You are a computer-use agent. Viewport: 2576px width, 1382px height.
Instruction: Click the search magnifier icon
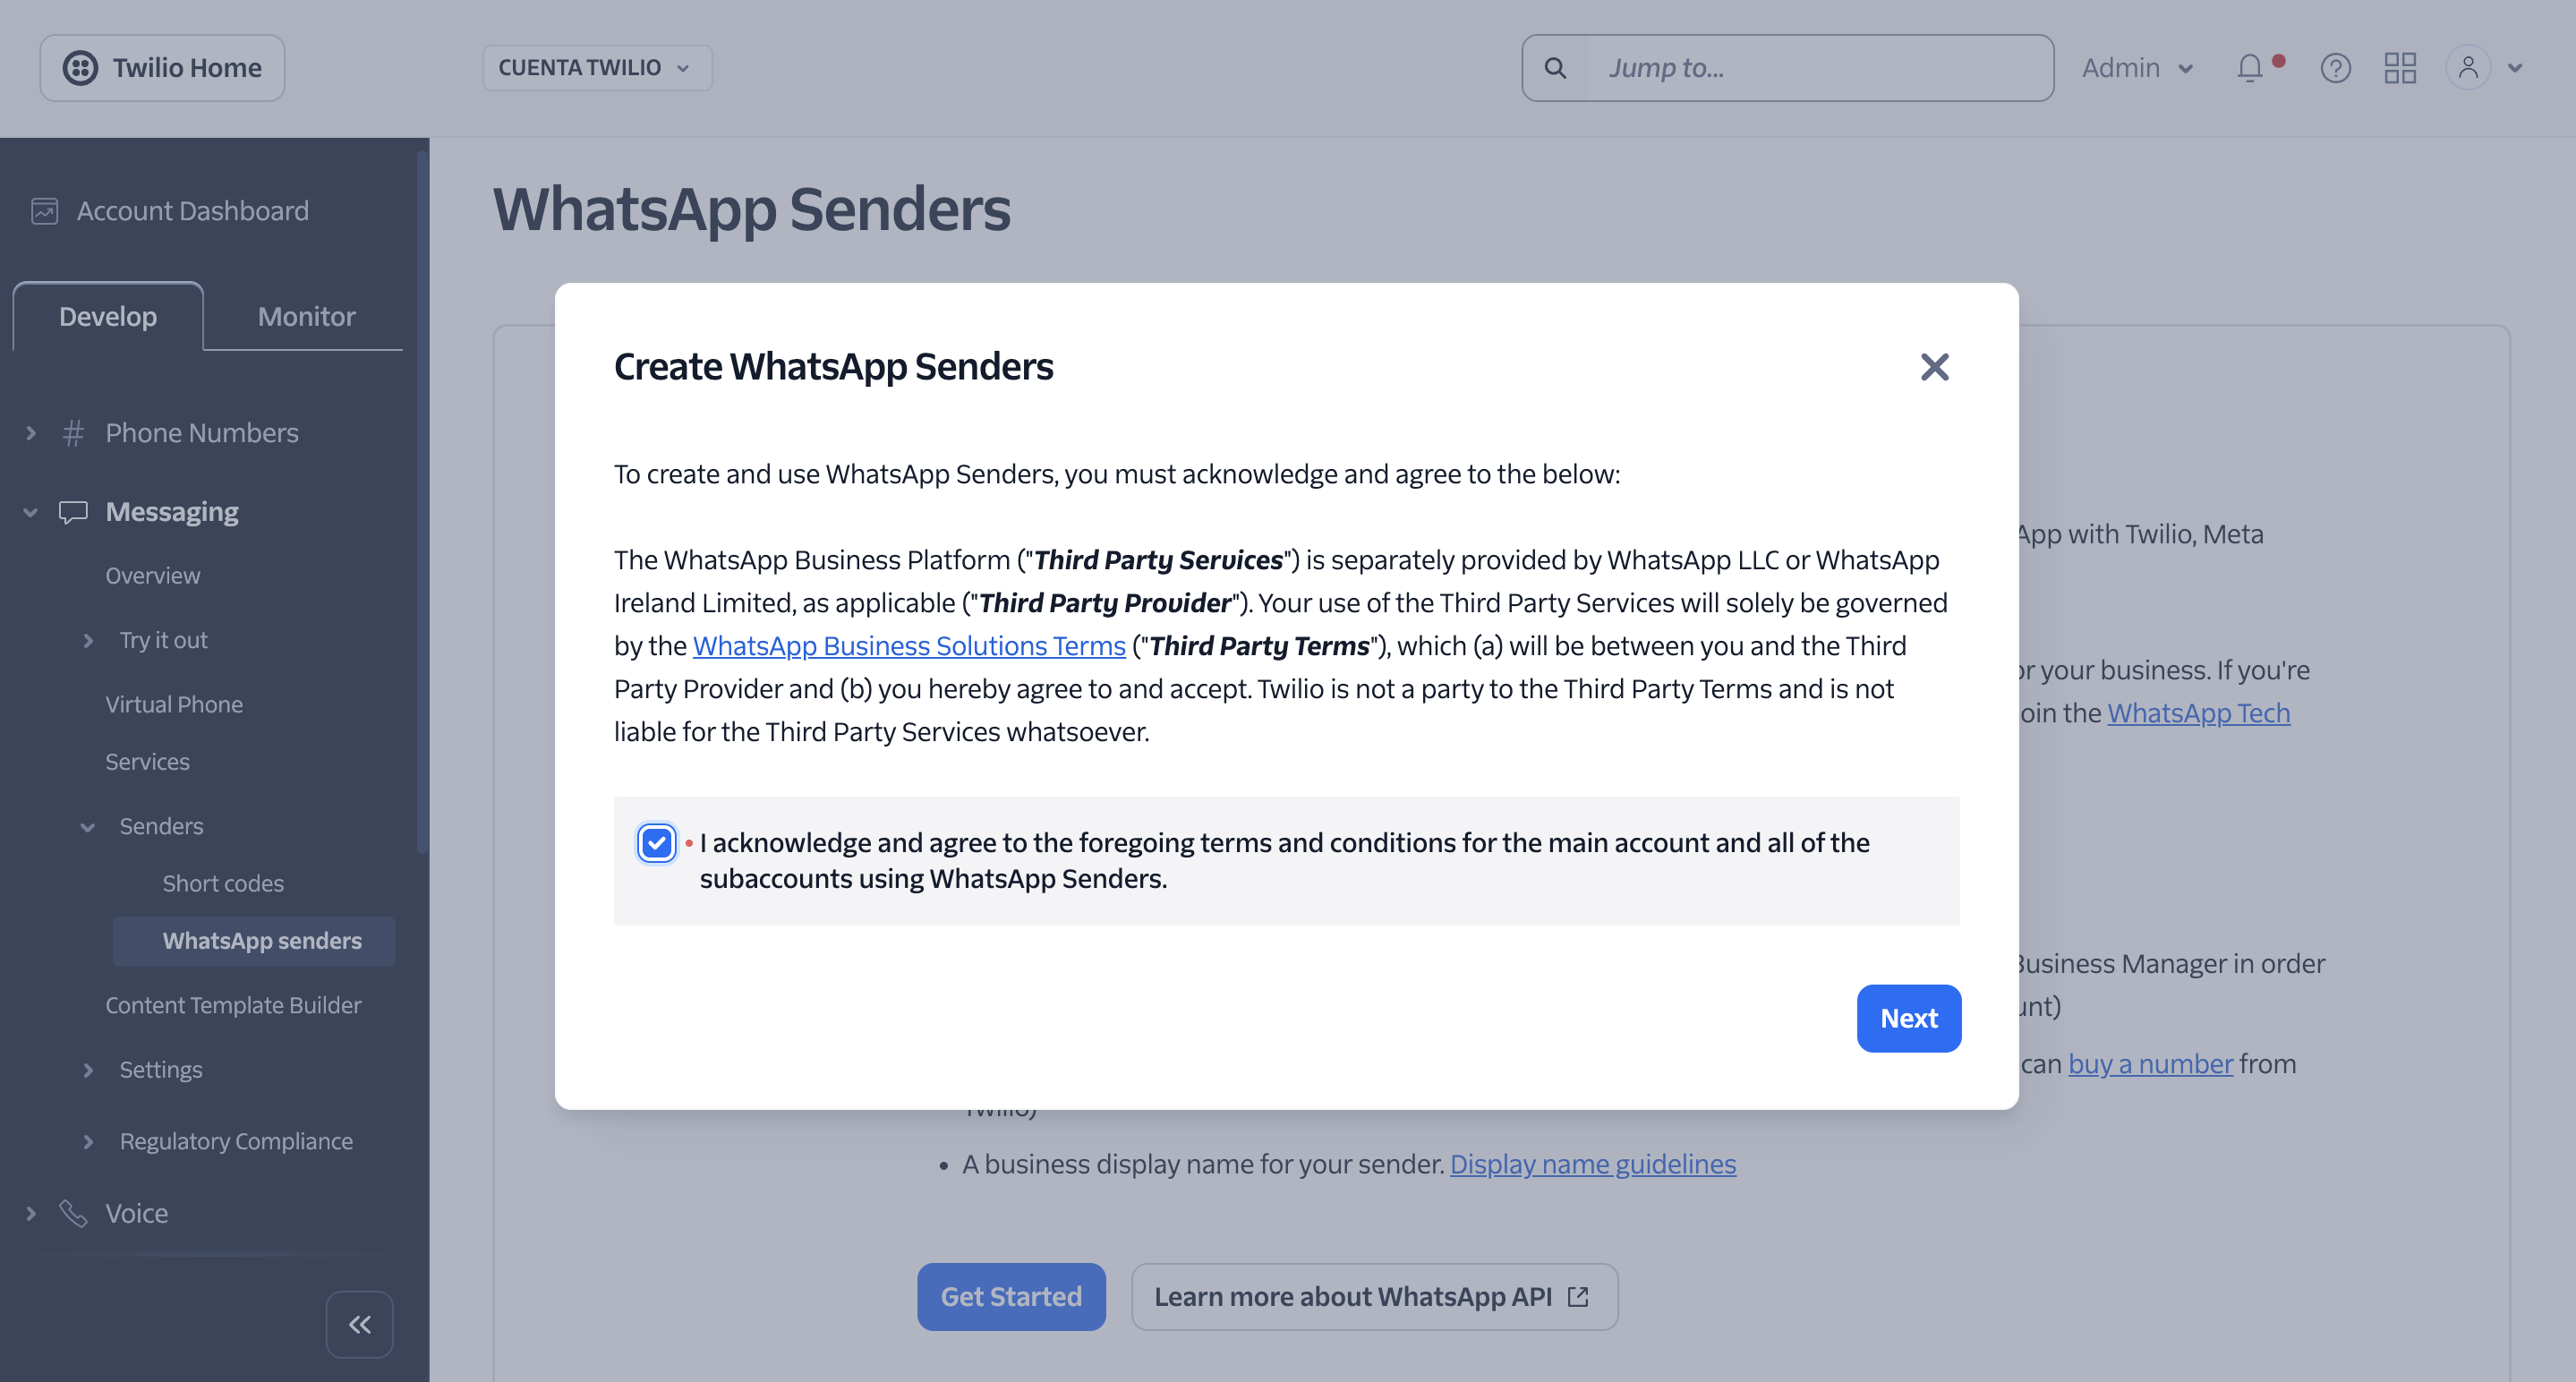pyautogui.click(x=1555, y=68)
